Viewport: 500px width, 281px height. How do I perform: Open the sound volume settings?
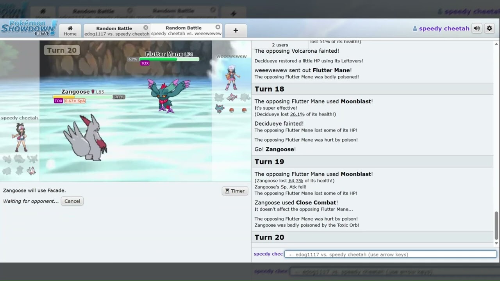[477, 28]
